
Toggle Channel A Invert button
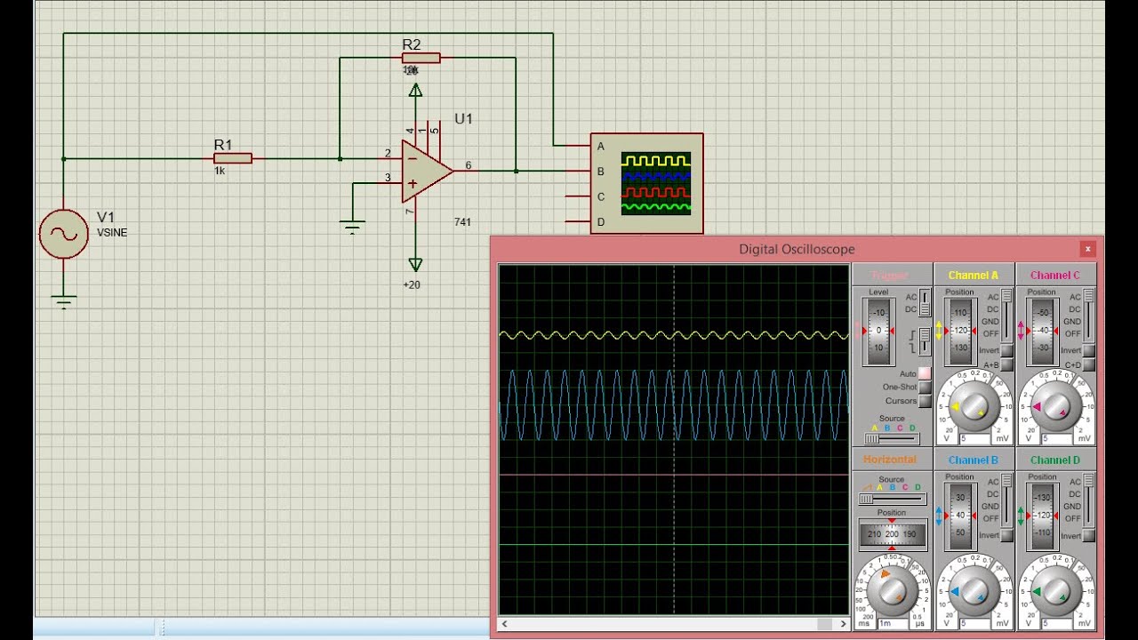pos(1006,350)
